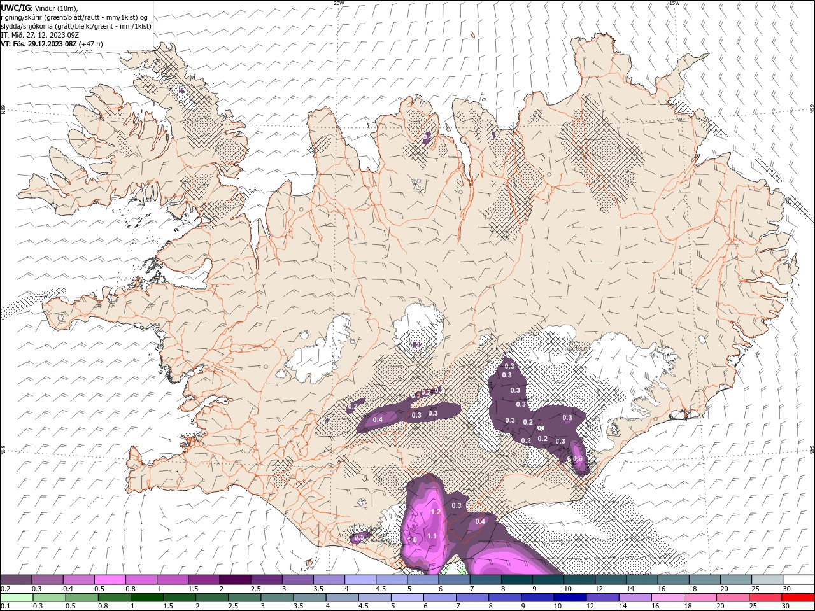This screenshot has width=815, height=611.
Task: Click the medium green 0.8 swatch in rain legend
Action: click(x=114, y=598)
